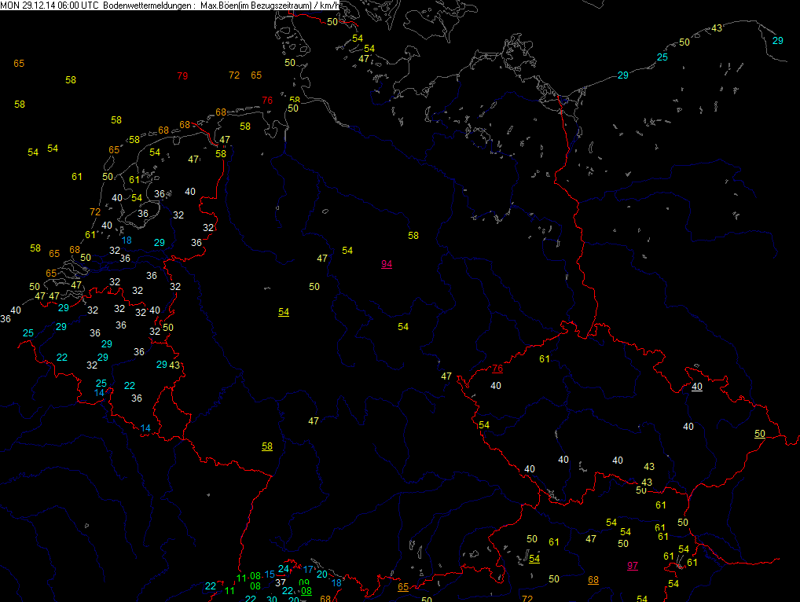Viewport: 800px width, 602px height.
Task: Pick underlined orange 68 beside the magenta 97
Action: tap(593, 580)
